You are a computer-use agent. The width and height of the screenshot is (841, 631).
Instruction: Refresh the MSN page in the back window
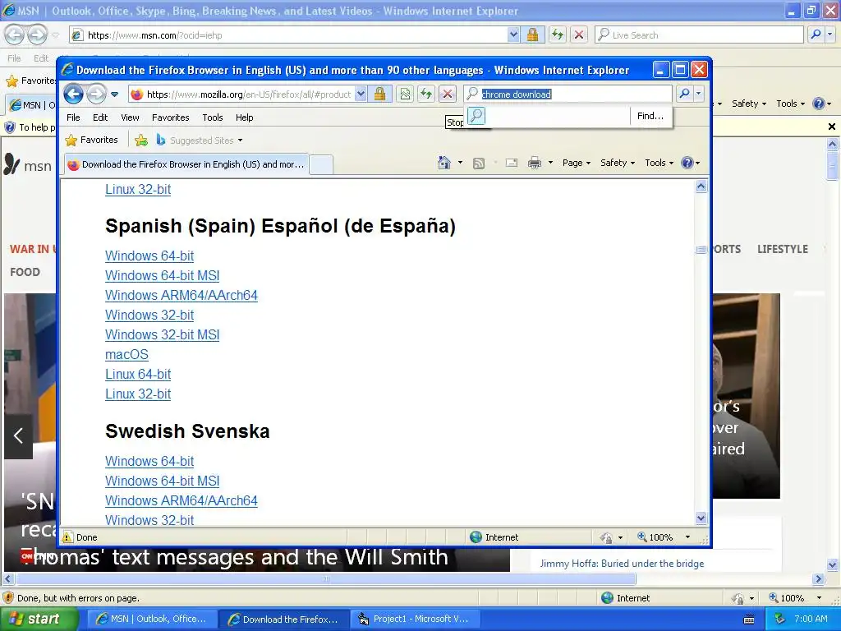[x=558, y=35]
